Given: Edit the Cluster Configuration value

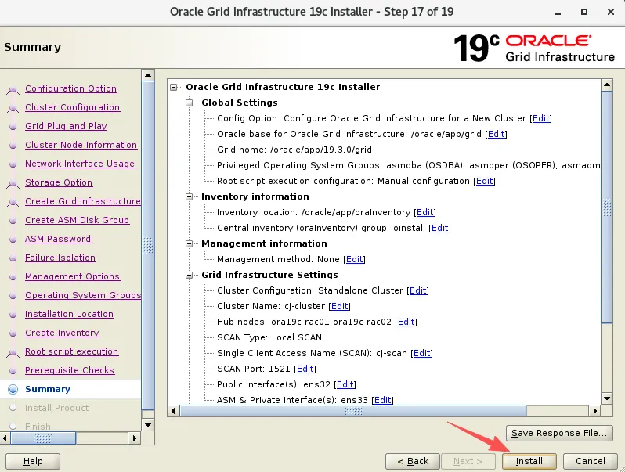Looking at the screenshot, I should pyautogui.click(x=417, y=290).
